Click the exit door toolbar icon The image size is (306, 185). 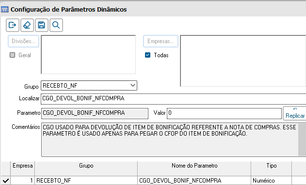(13, 25)
